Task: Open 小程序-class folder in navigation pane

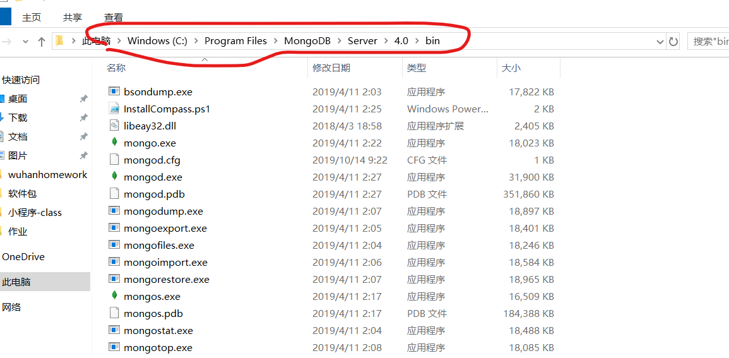Action: pyautogui.click(x=35, y=213)
